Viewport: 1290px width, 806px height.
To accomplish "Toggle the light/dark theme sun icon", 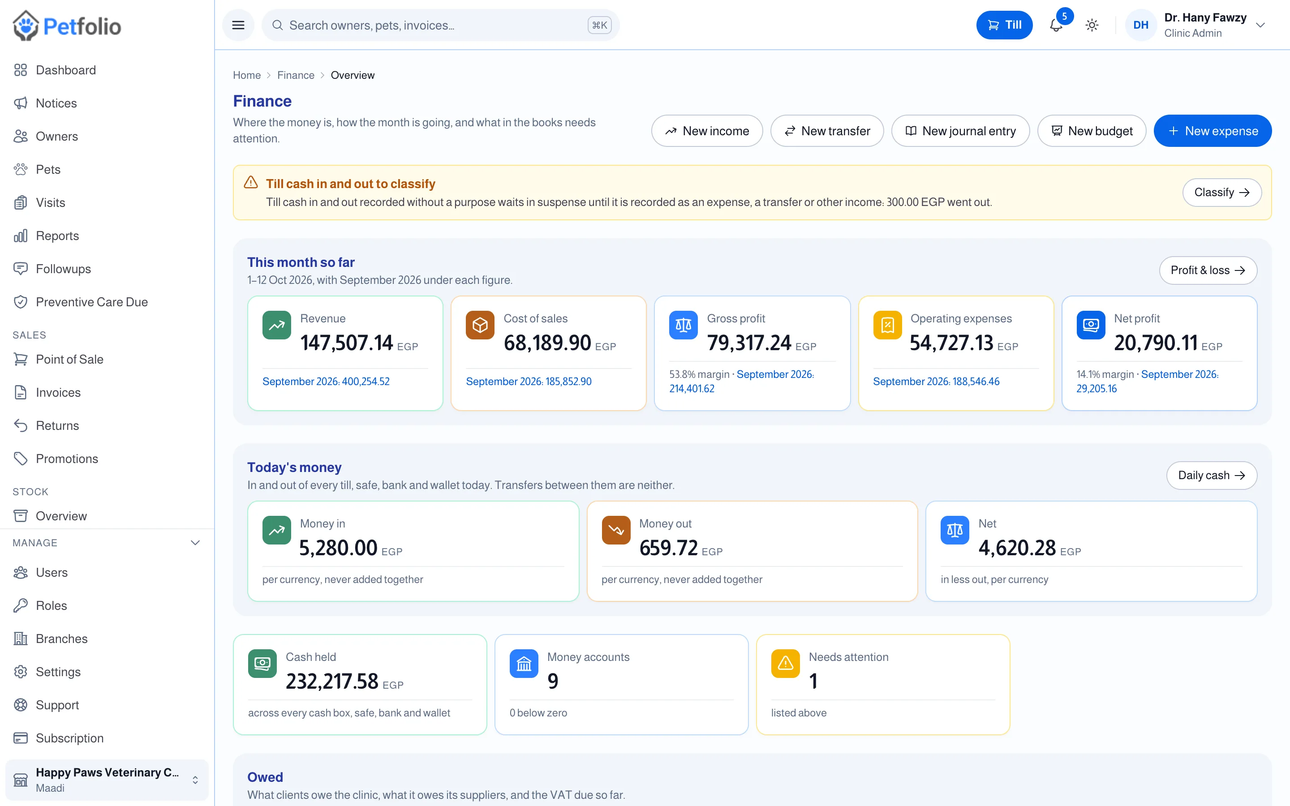I will [x=1092, y=25].
